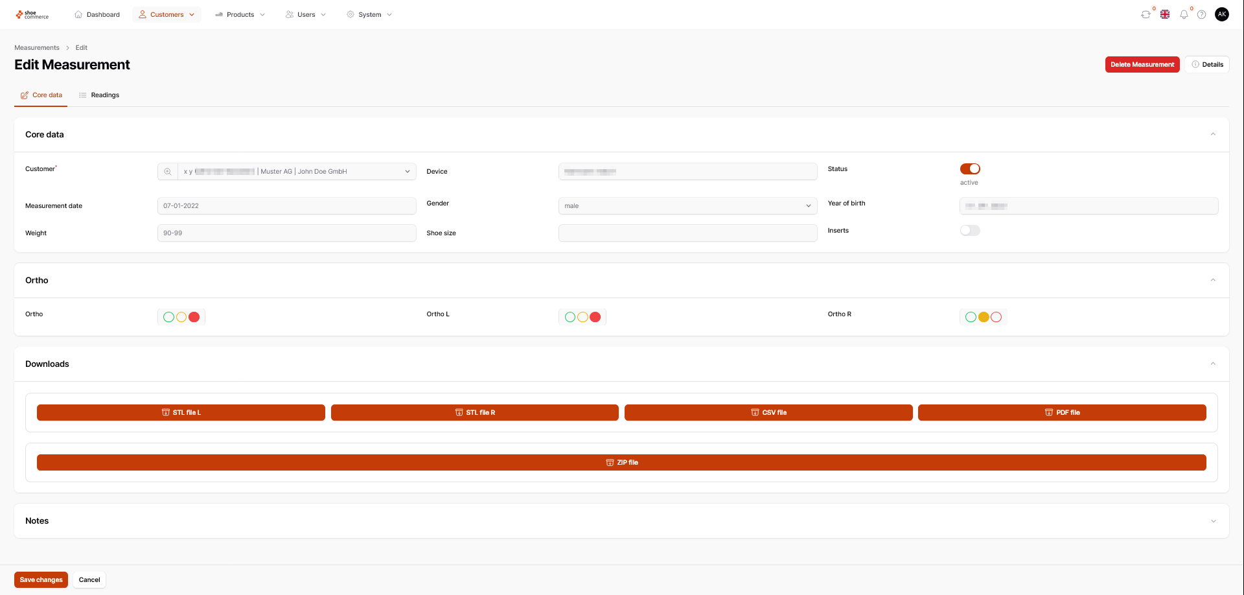This screenshot has height=595, width=1244.
Task: Click the Readings list icon
Action: click(83, 95)
